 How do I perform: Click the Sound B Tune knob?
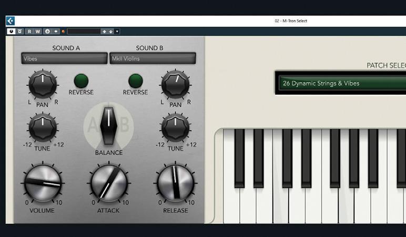click(175, 127)
